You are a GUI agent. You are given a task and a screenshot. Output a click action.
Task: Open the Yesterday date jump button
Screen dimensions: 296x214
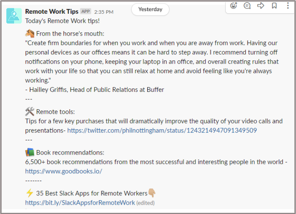(150, 9)
